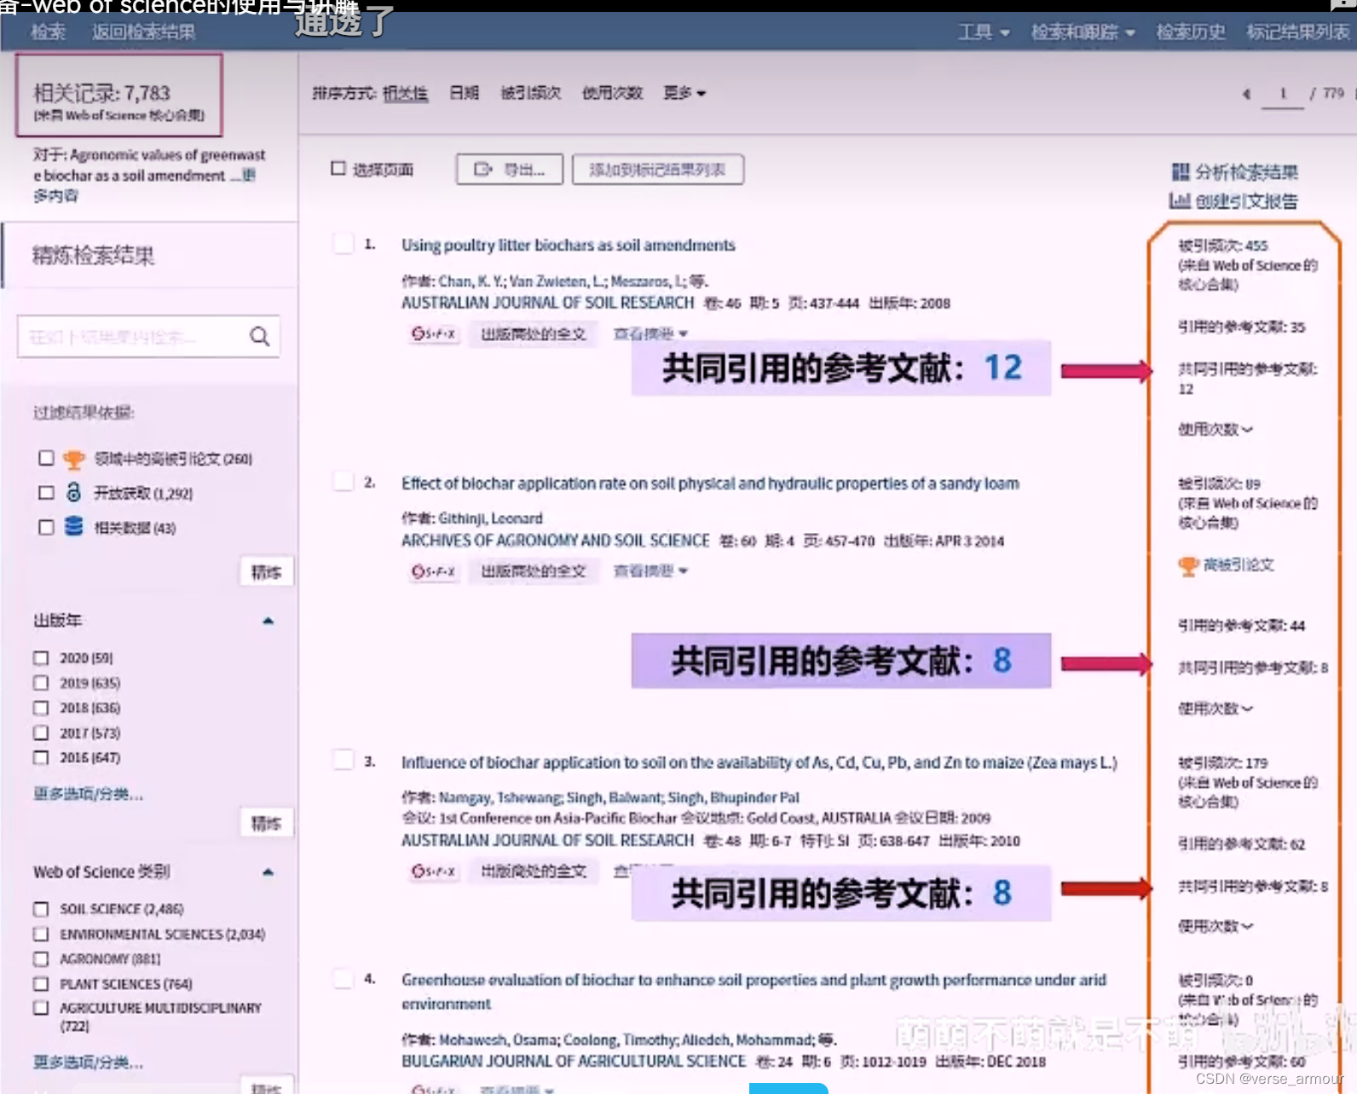This screenshot has height=1094, width=1357.
Task: Click the S·F·X icon under result 2
Action: [434, 571]
